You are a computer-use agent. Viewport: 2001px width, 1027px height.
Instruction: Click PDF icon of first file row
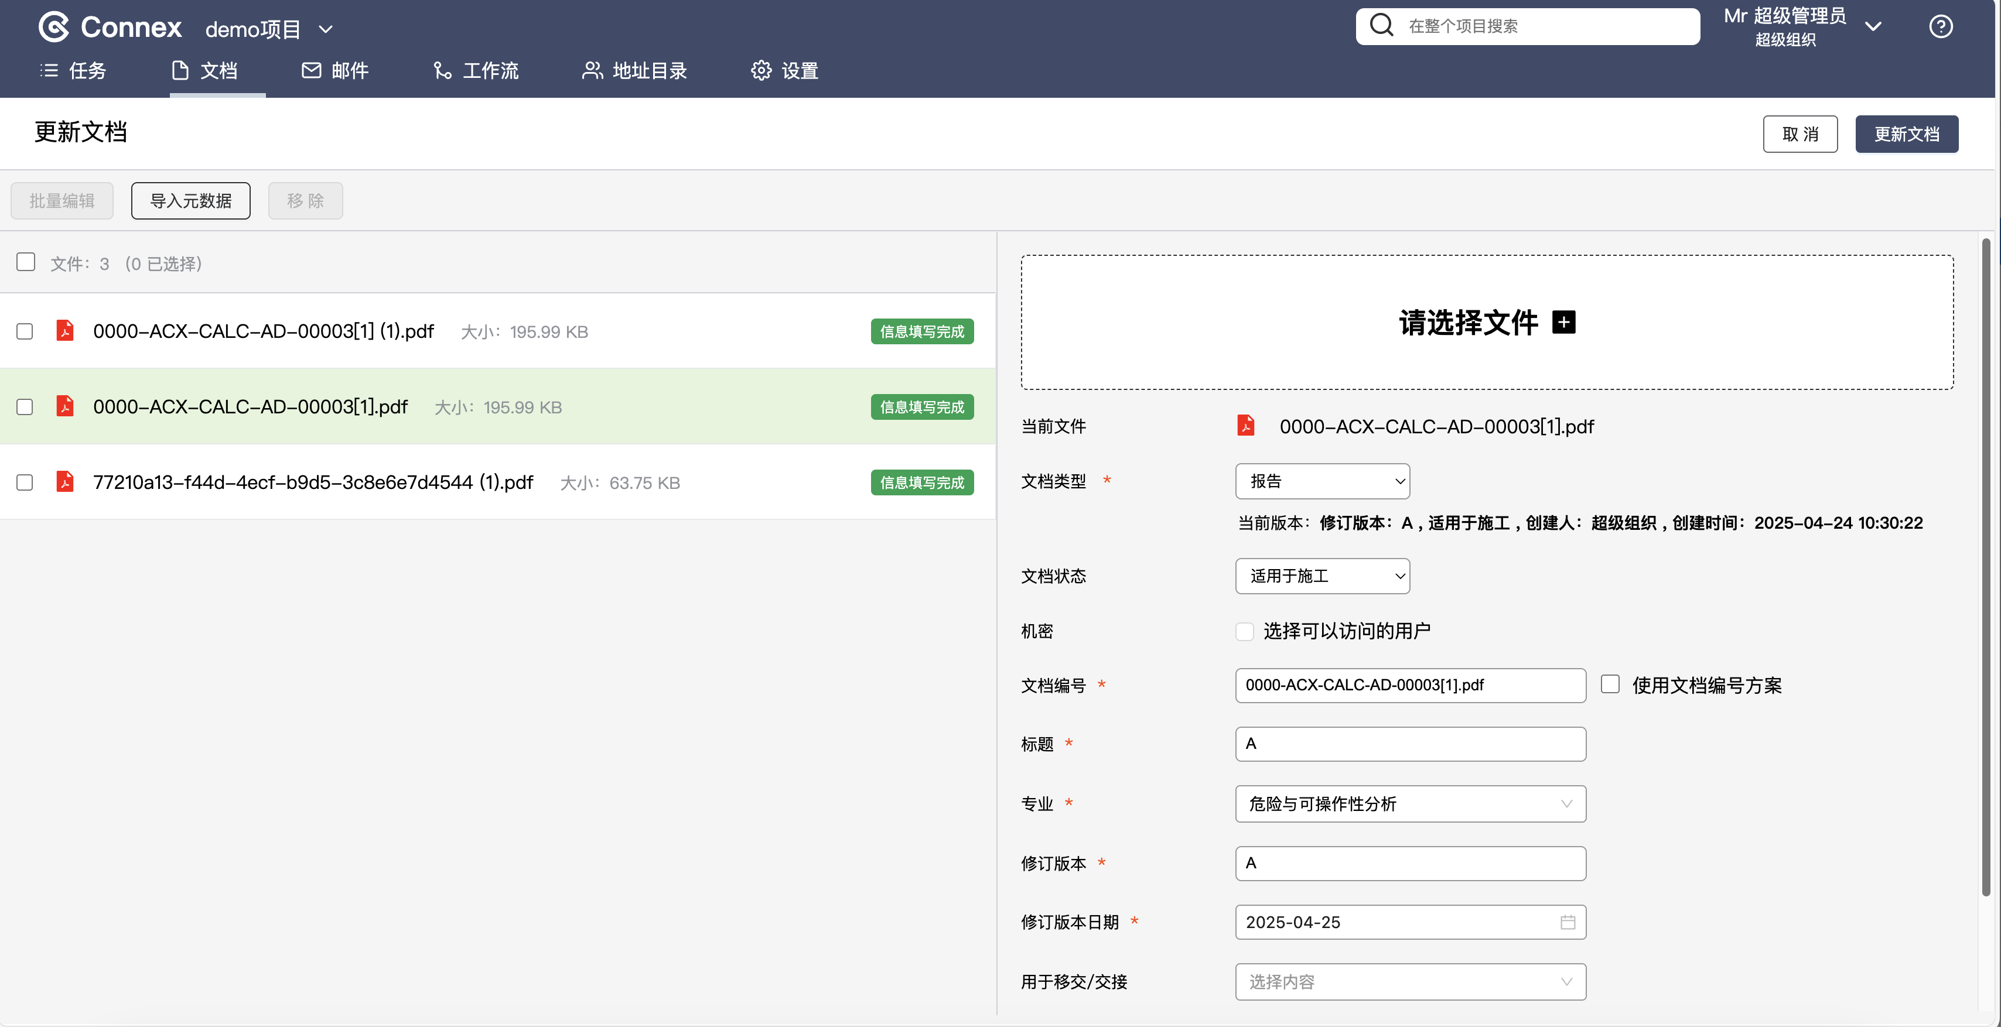click(x=65, y=331)
